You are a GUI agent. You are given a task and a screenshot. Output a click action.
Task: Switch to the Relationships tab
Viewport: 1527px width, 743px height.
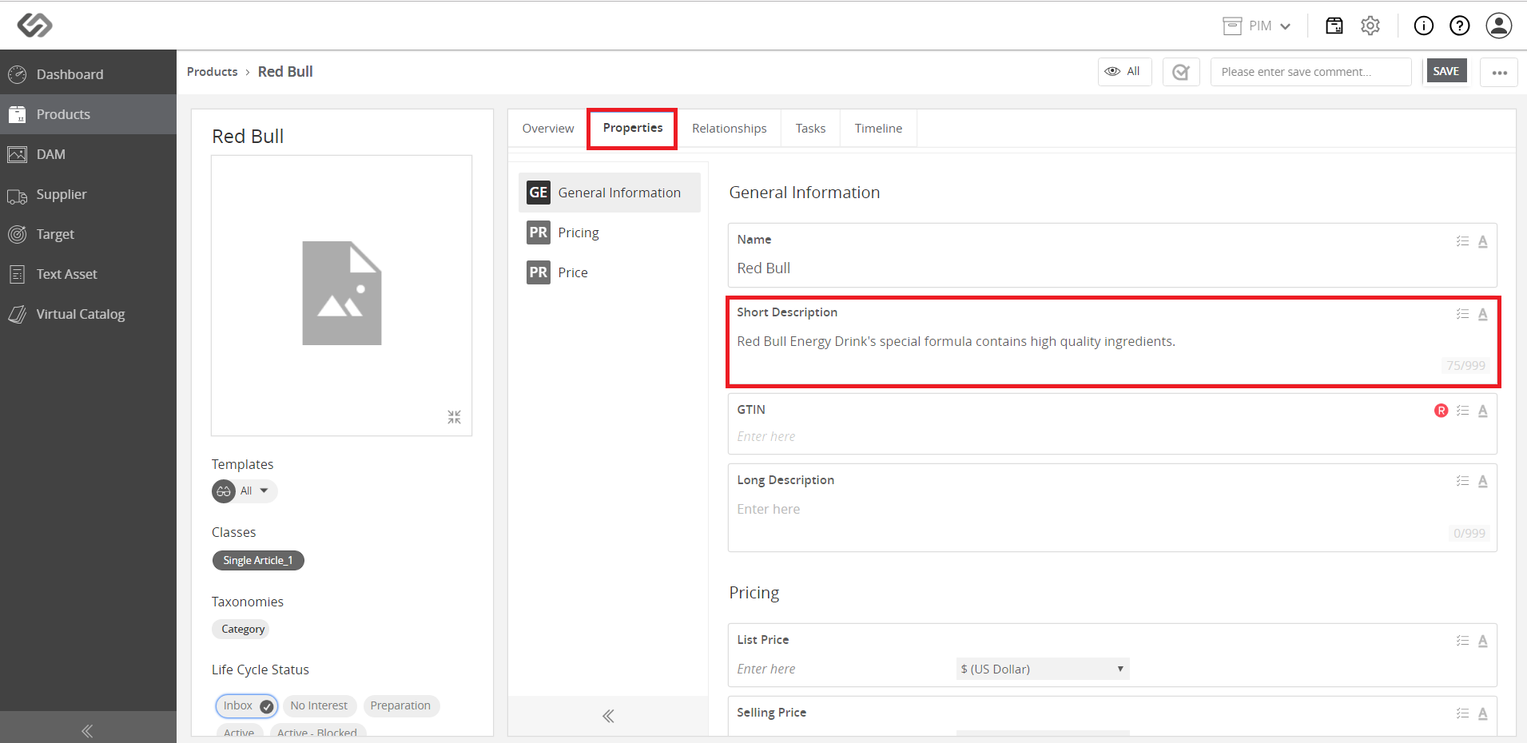pos(729,129)
